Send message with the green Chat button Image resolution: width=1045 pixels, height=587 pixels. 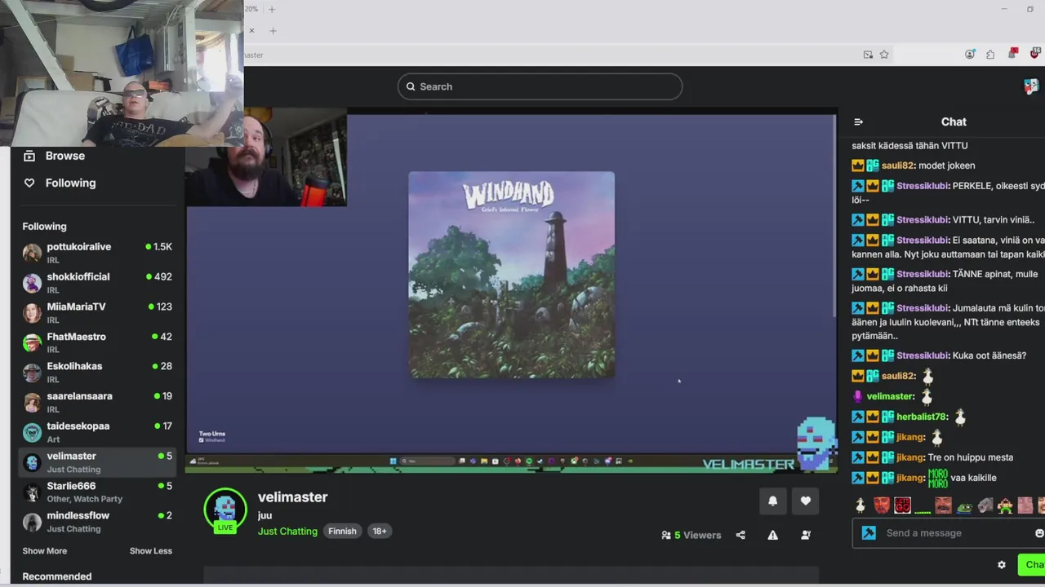click(1033, 564)
